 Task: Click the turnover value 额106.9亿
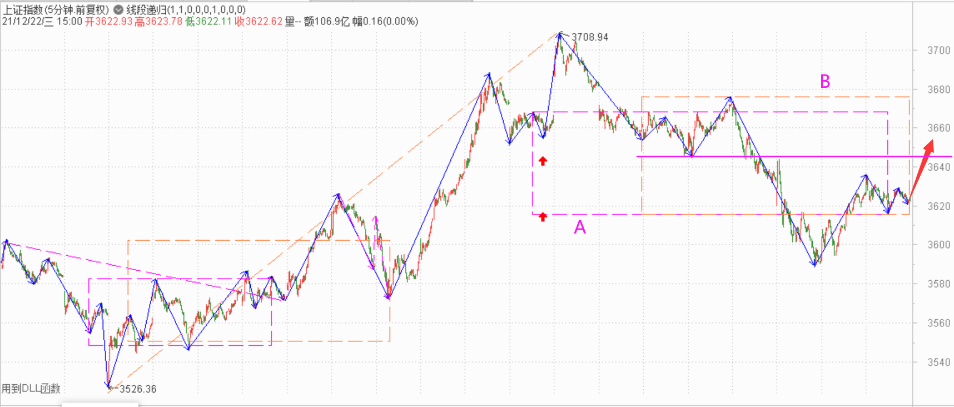coord(327,22)
